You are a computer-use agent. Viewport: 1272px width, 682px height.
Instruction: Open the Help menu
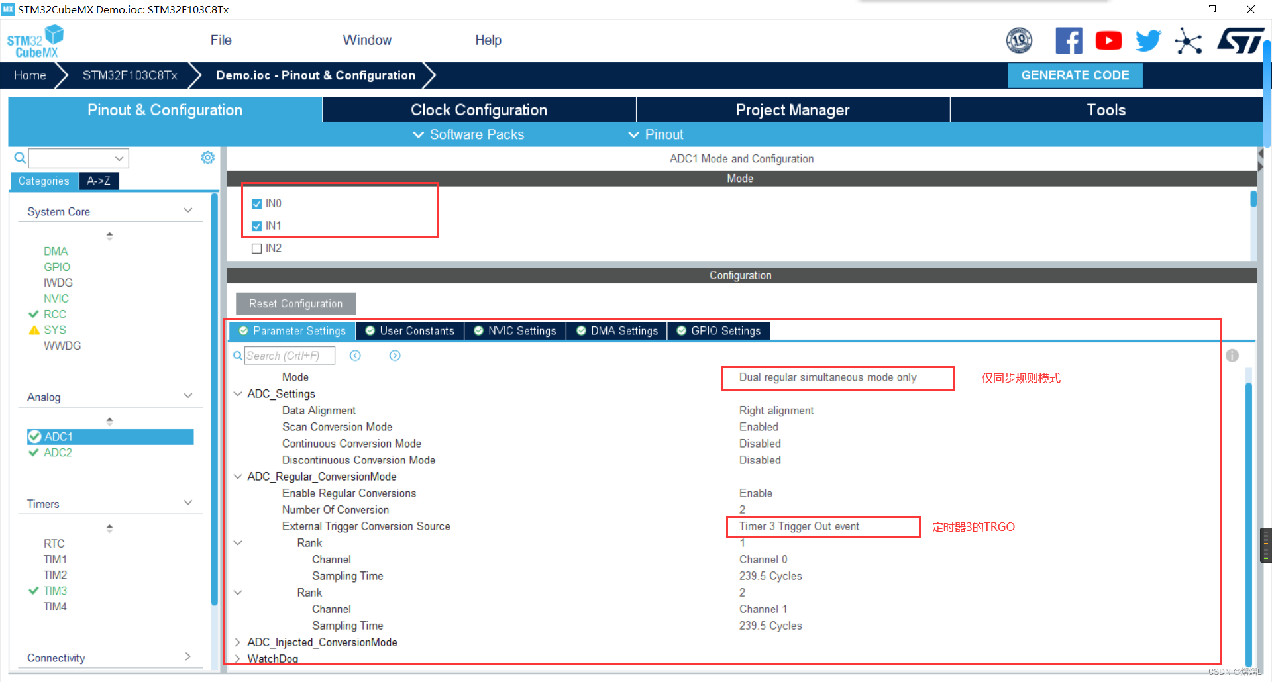click(x=488, y=40)
